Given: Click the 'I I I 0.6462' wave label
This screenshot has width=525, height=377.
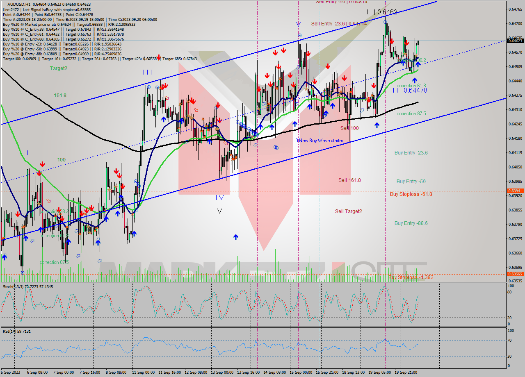Looking at the screenshot, I should coord(382,12).
